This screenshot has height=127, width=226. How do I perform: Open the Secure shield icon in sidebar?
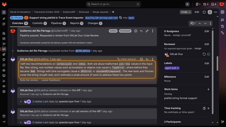coord(4,60)
